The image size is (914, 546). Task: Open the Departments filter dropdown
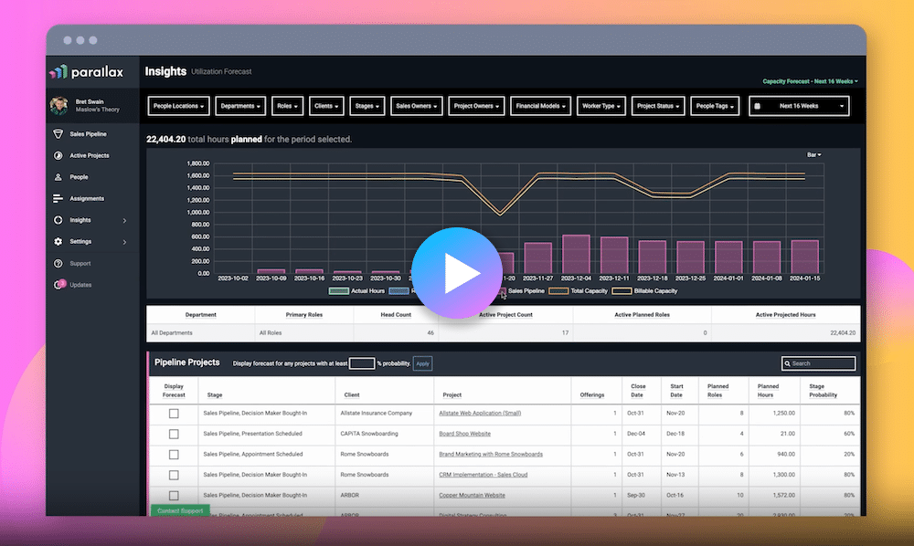coord(240,106)
